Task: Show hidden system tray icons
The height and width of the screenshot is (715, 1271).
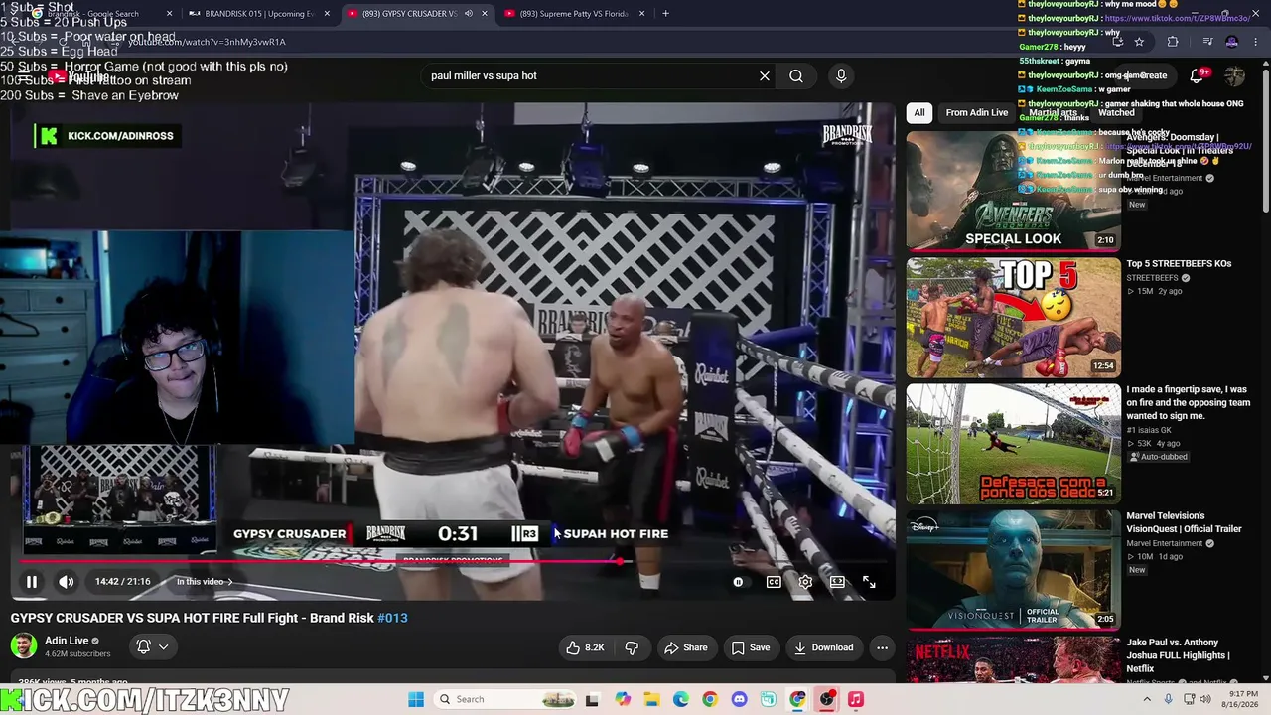Action: coord(1148,699)
